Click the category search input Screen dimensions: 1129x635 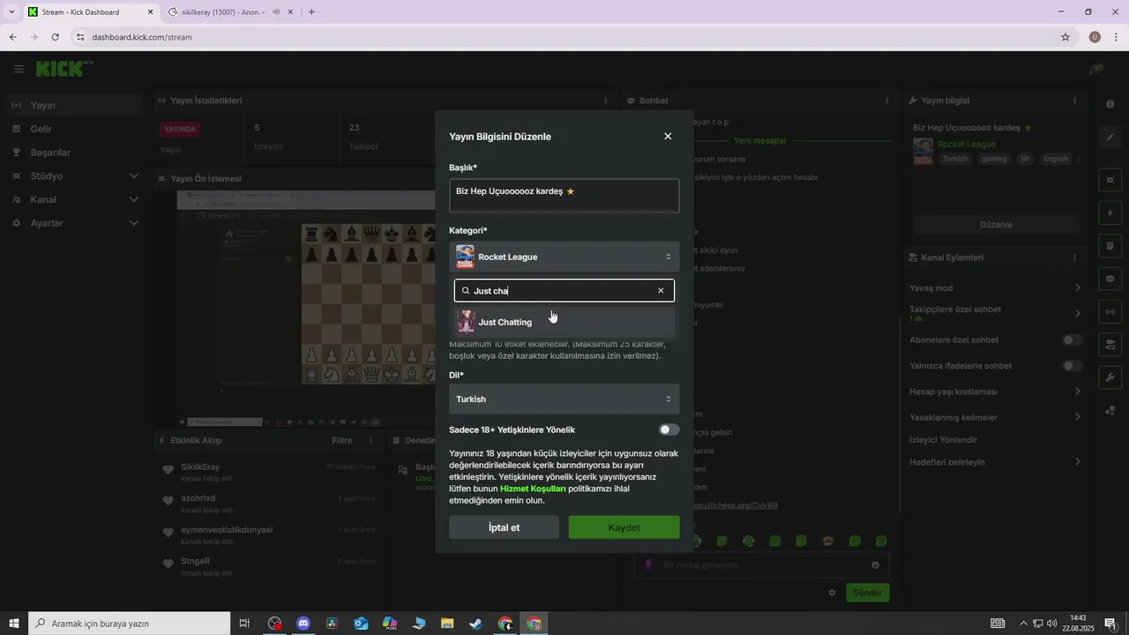564,290
